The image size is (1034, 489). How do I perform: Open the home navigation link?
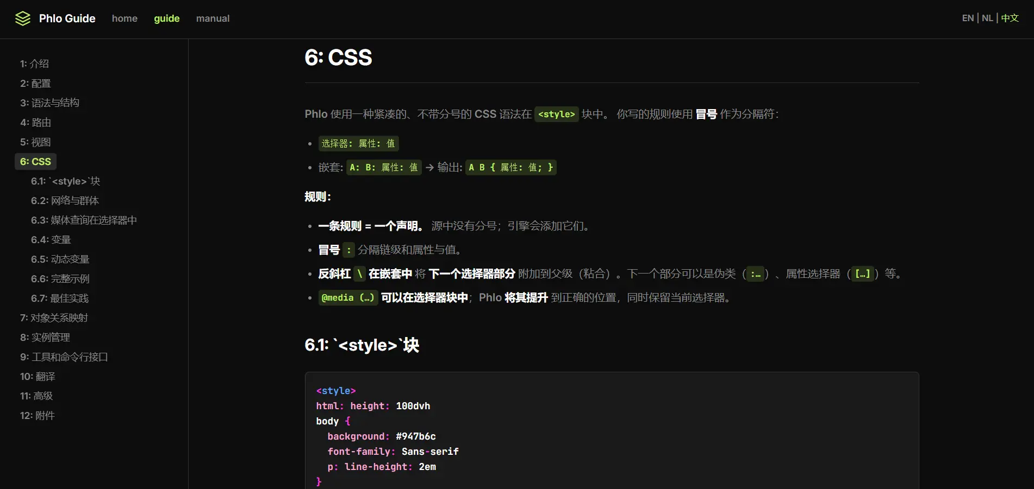(124, 18)
